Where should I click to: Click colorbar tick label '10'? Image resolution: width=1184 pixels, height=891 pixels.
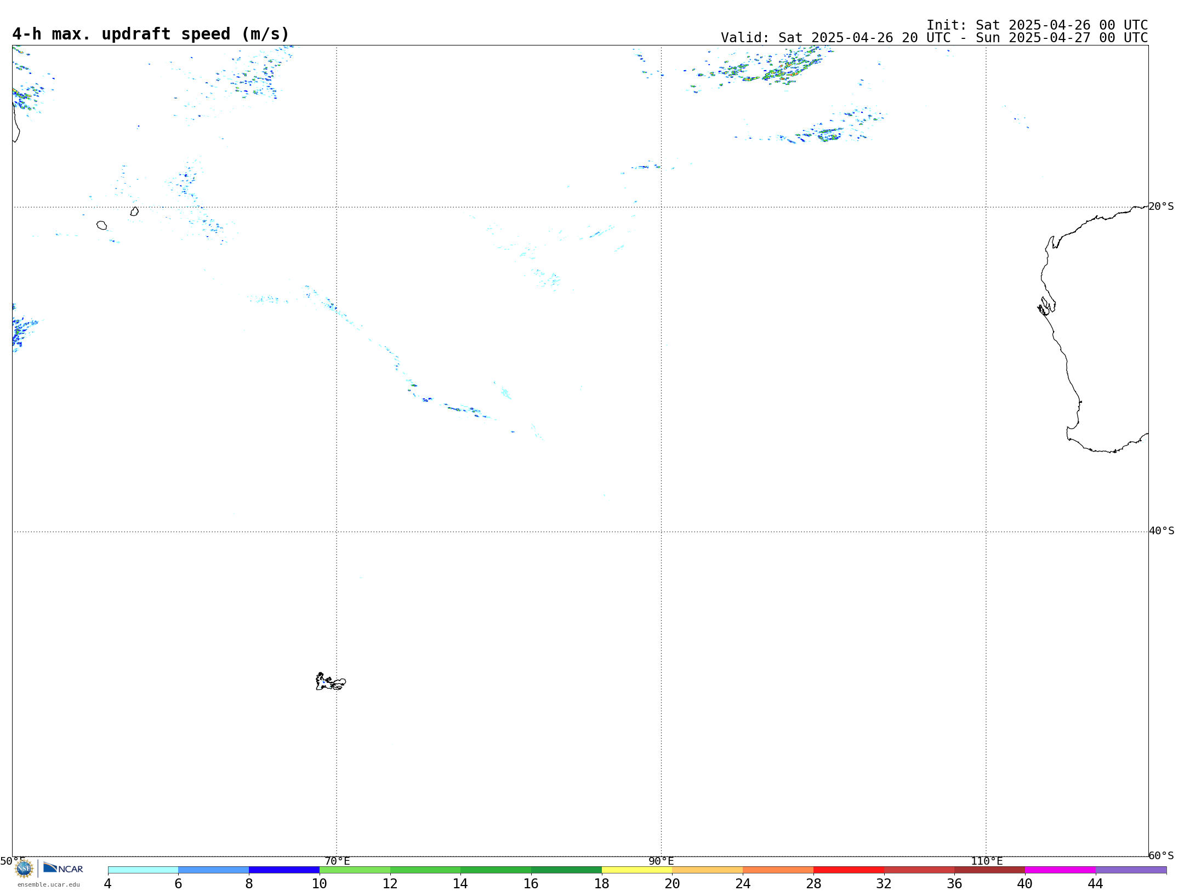(320, 884)
